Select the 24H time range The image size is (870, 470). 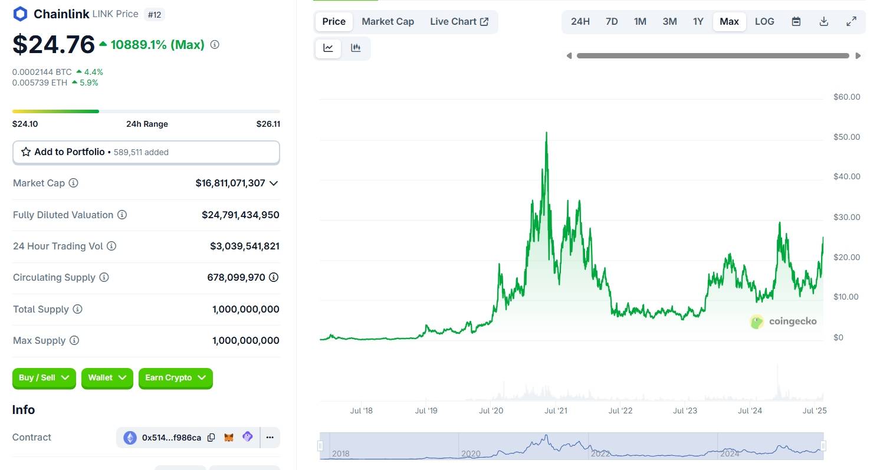[x=580, y=22]
